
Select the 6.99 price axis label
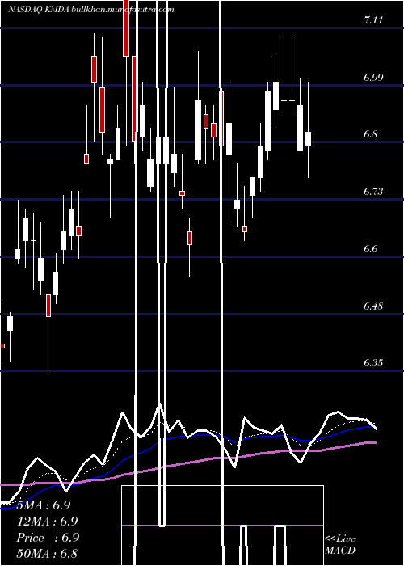(x=373, y=78)
